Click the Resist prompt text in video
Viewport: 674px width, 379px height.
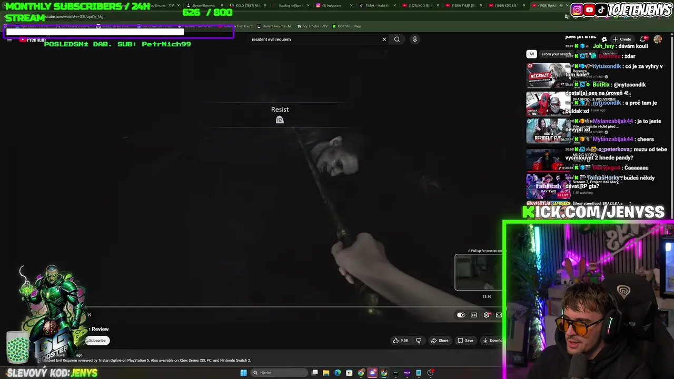280,109
